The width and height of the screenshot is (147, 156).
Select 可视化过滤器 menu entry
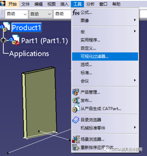click(x=105, y=56)
